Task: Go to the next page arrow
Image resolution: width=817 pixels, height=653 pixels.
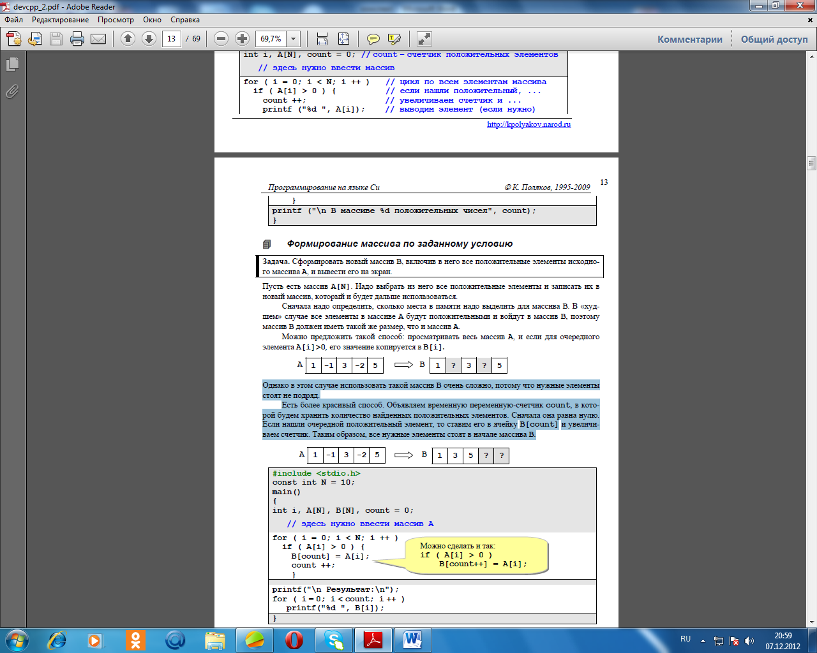Action: tap(149, 39)
